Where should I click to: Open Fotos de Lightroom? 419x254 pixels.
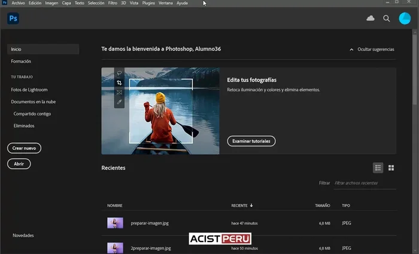point(29,90)
